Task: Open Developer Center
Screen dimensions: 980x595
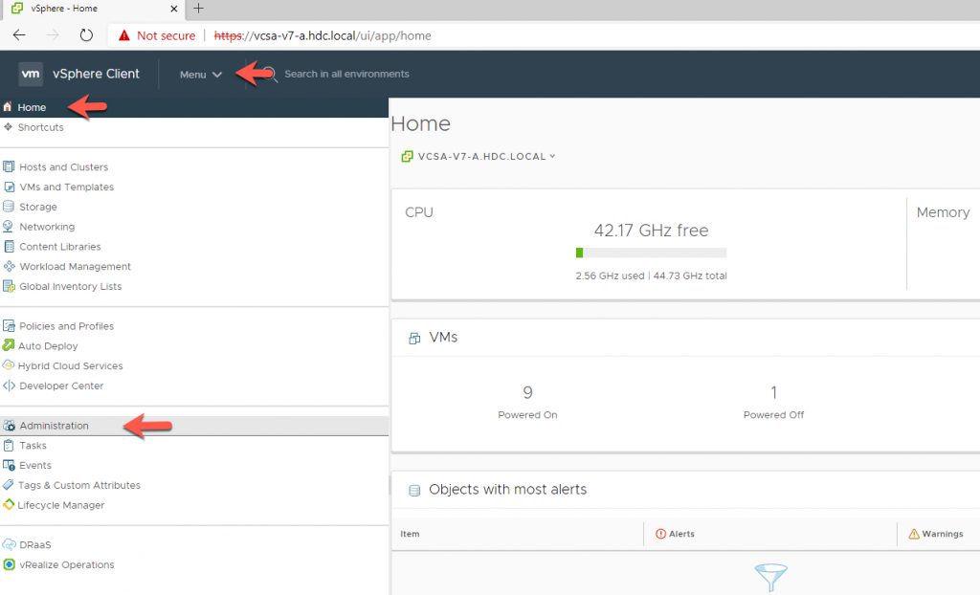Action: (61, 386)
